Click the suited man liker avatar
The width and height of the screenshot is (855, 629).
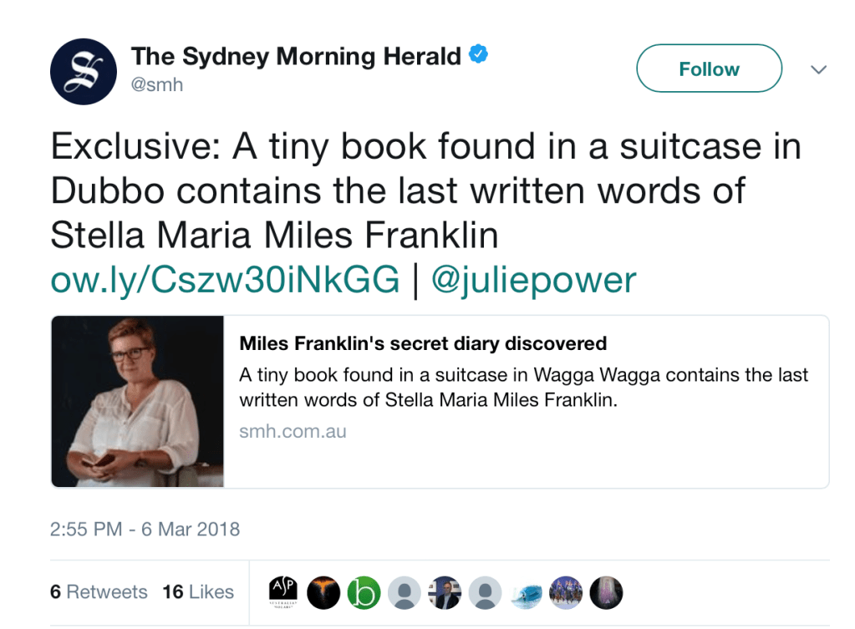(445, 592)
